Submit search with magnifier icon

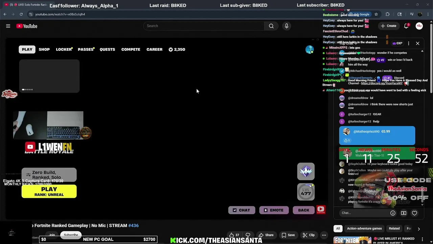[271, 26]
